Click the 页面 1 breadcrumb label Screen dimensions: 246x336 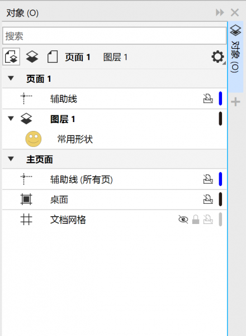point(78,57)
